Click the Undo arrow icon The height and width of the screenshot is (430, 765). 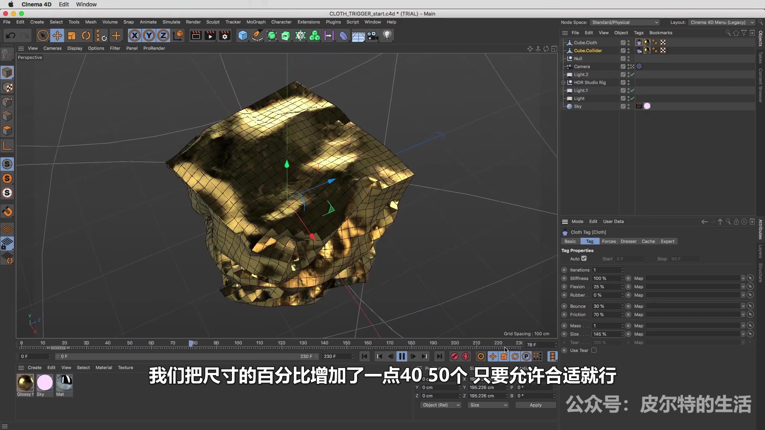11,36
